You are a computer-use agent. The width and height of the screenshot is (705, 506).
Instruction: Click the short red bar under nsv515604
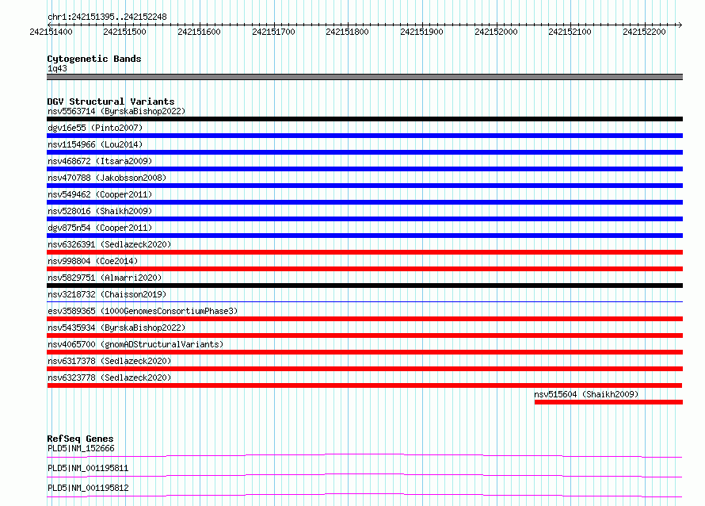(609, 402)
